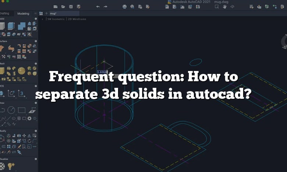
Task: Select the Polyline draw tool
Action: point(2,110)
